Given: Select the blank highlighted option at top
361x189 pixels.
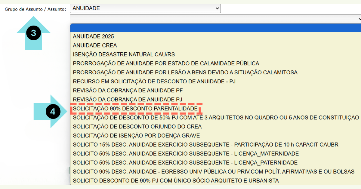Looking at the screenshot, I should [215, 28].
